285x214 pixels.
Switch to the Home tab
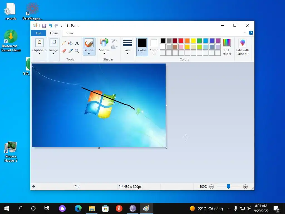click(x=54, y=33)
